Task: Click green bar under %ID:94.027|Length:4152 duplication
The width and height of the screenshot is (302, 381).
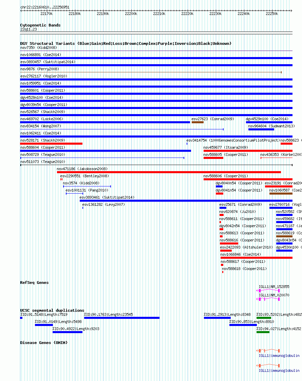Action: [263, 332]
